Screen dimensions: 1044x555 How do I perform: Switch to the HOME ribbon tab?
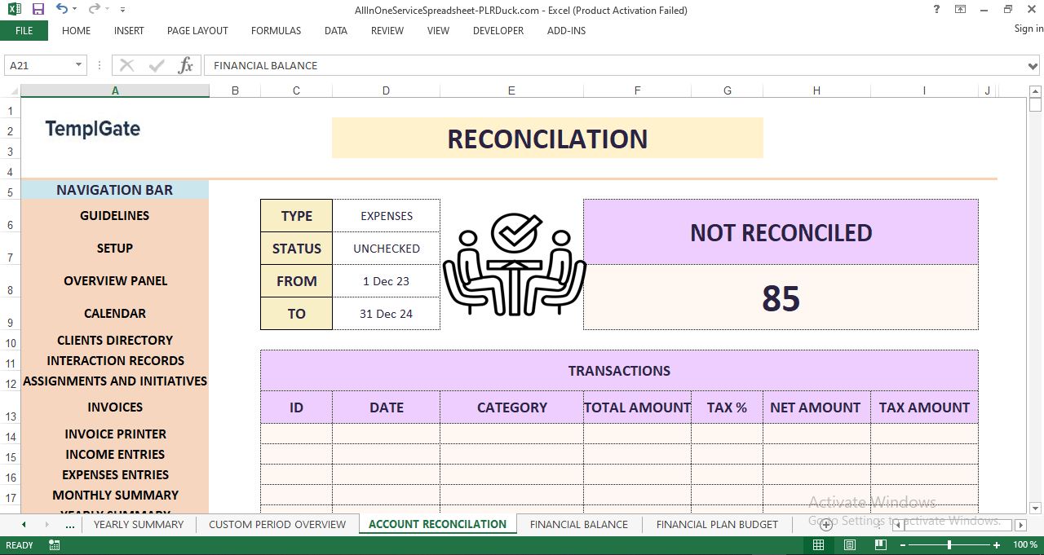[77, 31]
